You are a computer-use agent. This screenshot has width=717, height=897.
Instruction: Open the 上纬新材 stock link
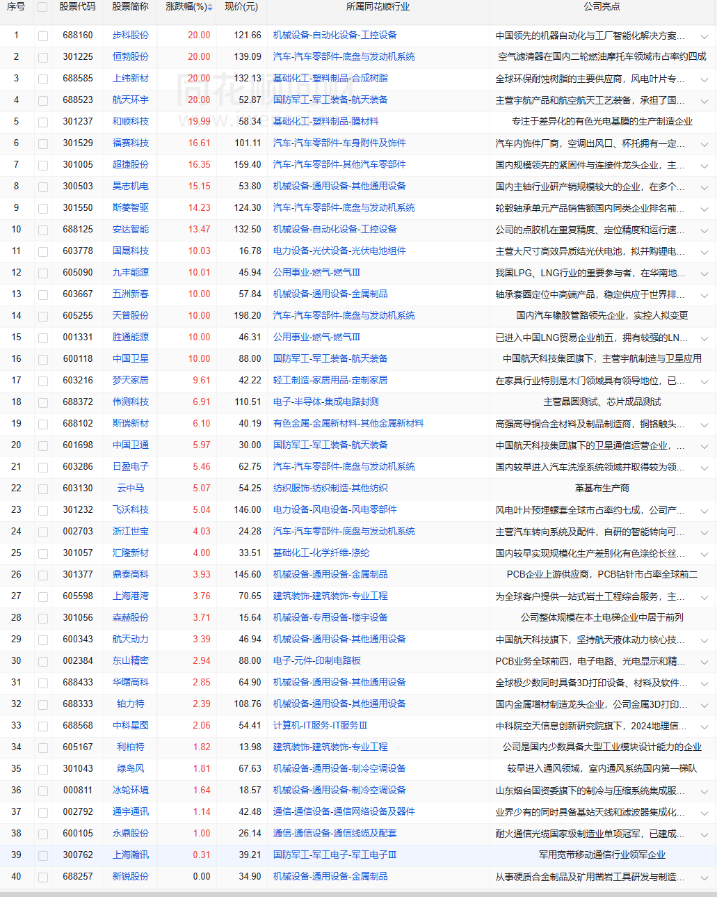coord(131,79)
